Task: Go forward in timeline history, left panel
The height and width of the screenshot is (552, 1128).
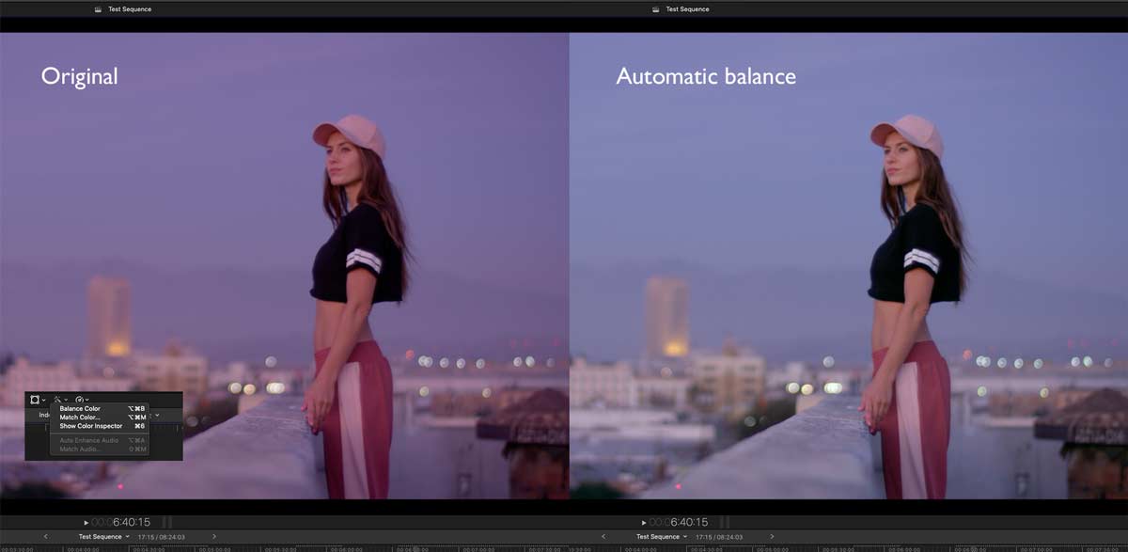Action: 213,537
